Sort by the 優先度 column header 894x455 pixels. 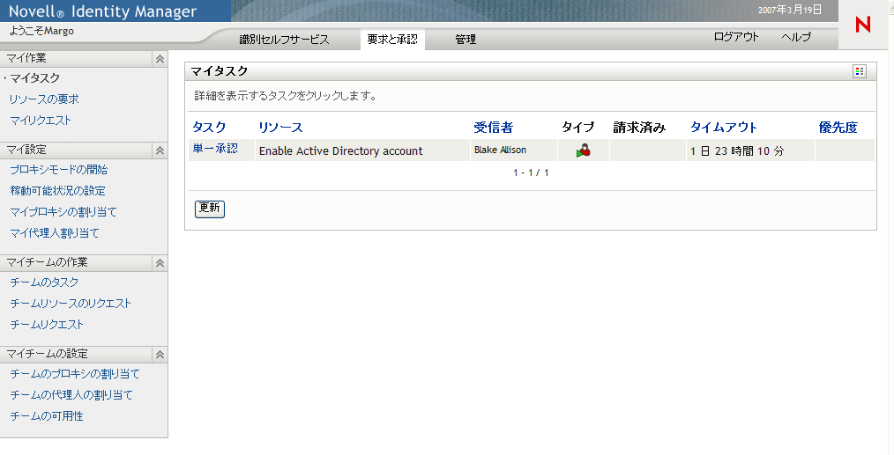pos(838,128)
